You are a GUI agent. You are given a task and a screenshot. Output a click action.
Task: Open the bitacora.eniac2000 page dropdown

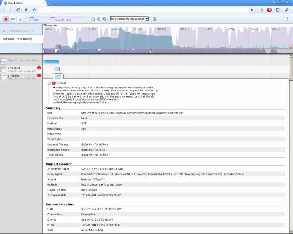(129, 19)
